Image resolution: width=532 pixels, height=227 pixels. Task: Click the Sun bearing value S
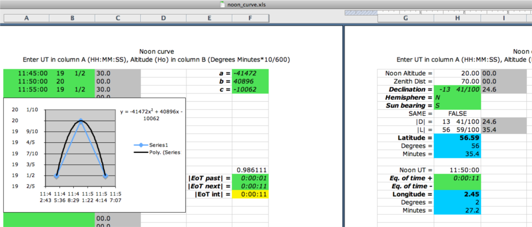click(x=457, y=105)
